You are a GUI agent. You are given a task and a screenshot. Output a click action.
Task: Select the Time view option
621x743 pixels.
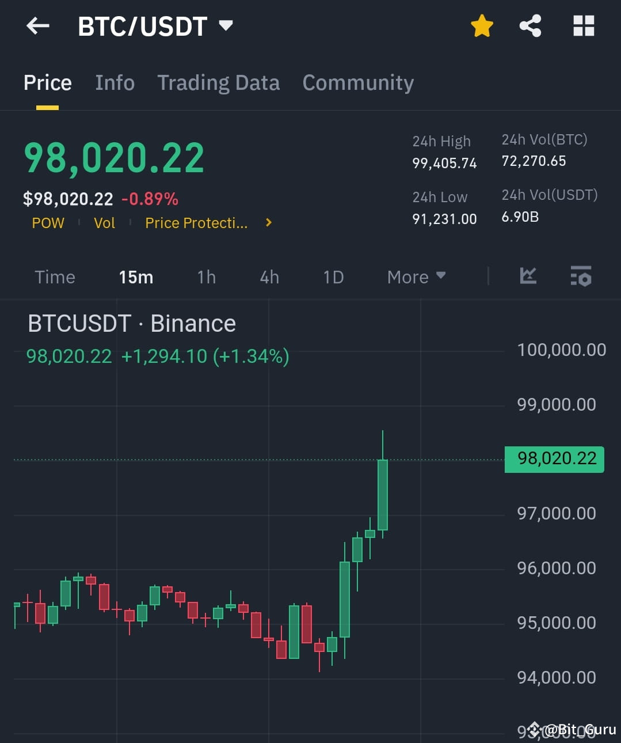(x=55, y=277)
